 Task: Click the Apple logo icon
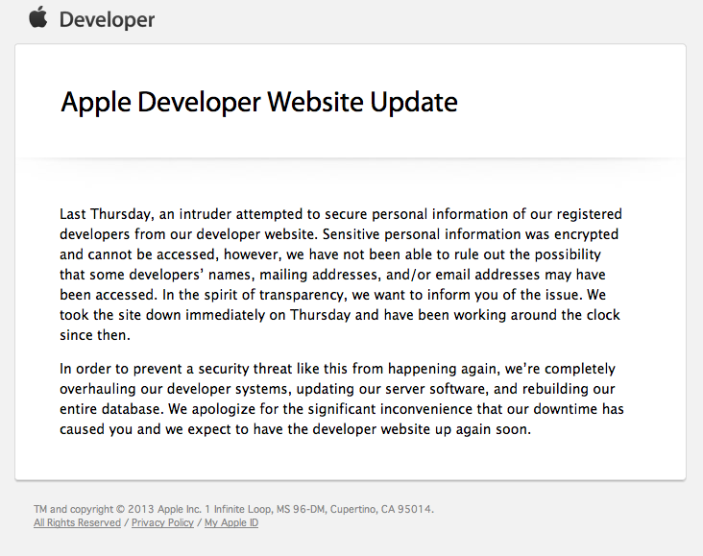(38, 18)
